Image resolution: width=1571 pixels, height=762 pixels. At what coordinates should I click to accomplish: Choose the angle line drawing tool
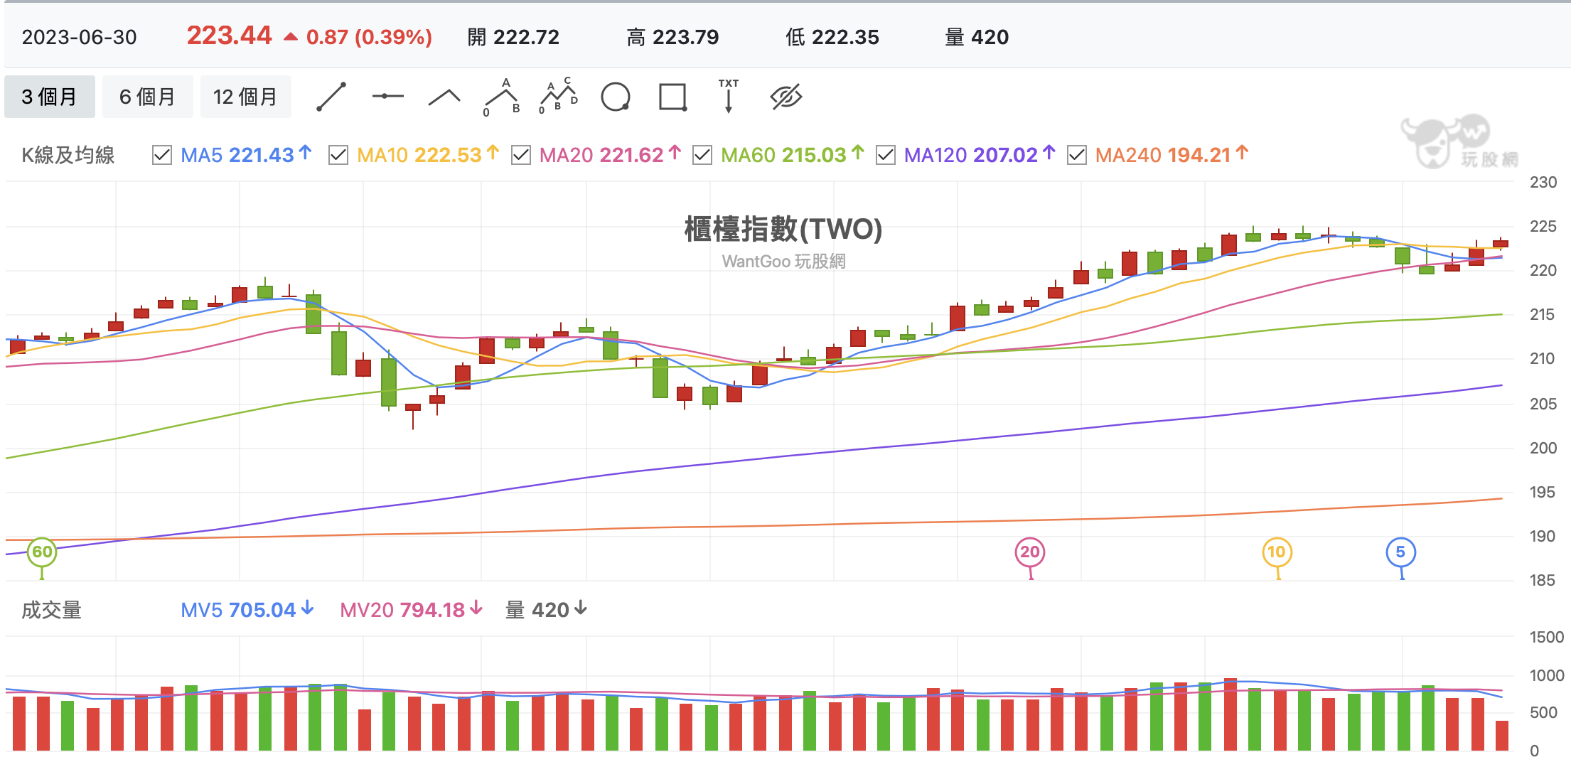[444, 97]
